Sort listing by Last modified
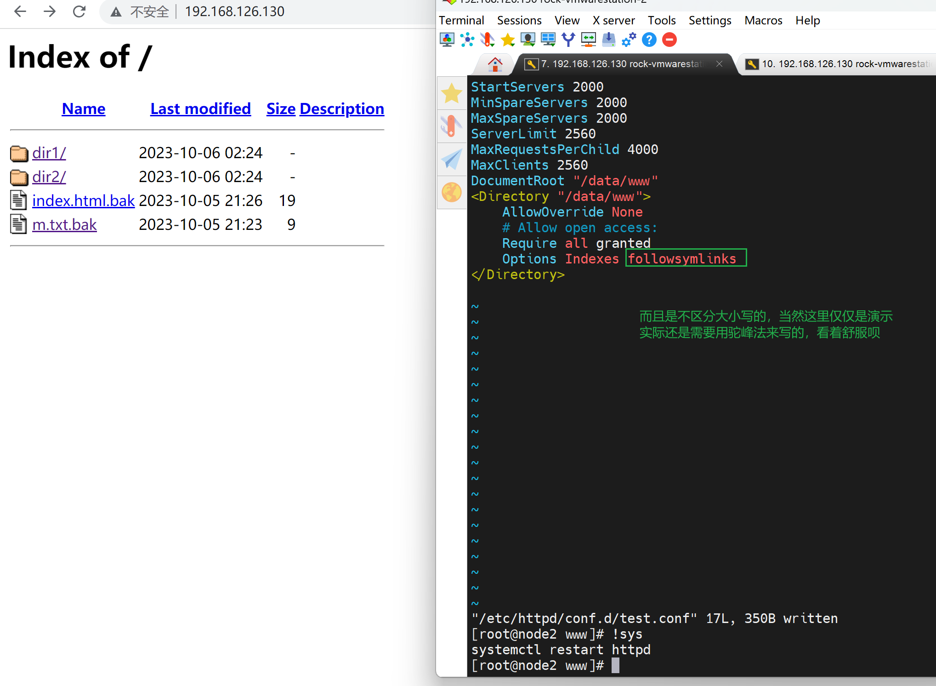 pos(200,109)
